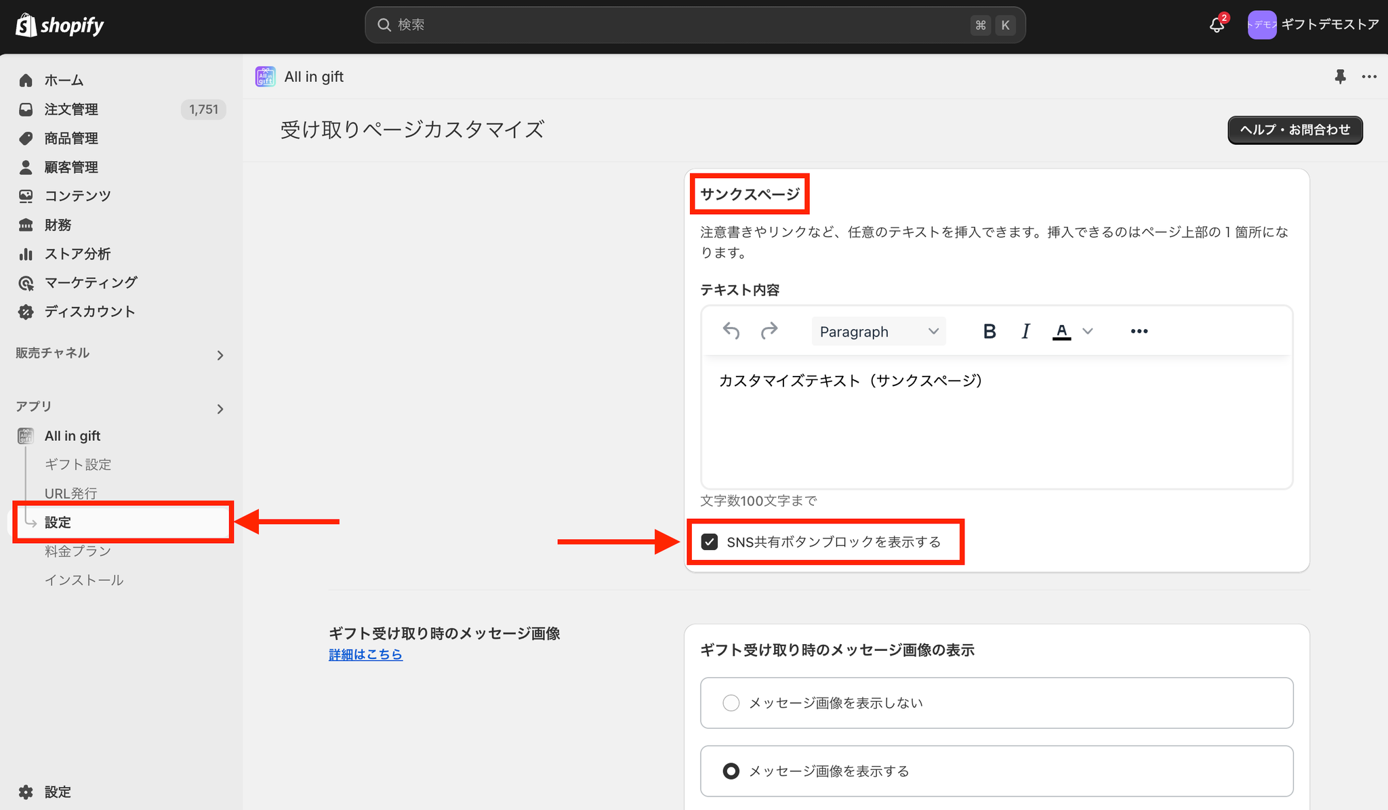Select メッセージ画像を表示する radio option
The width and height of the screenshot is (1388, 810).
click(731, 771)
